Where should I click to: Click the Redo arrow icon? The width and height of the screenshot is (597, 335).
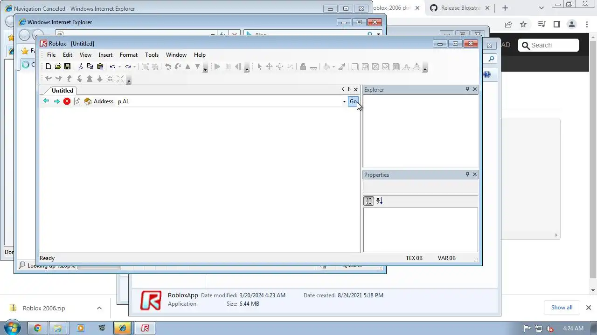128,67
